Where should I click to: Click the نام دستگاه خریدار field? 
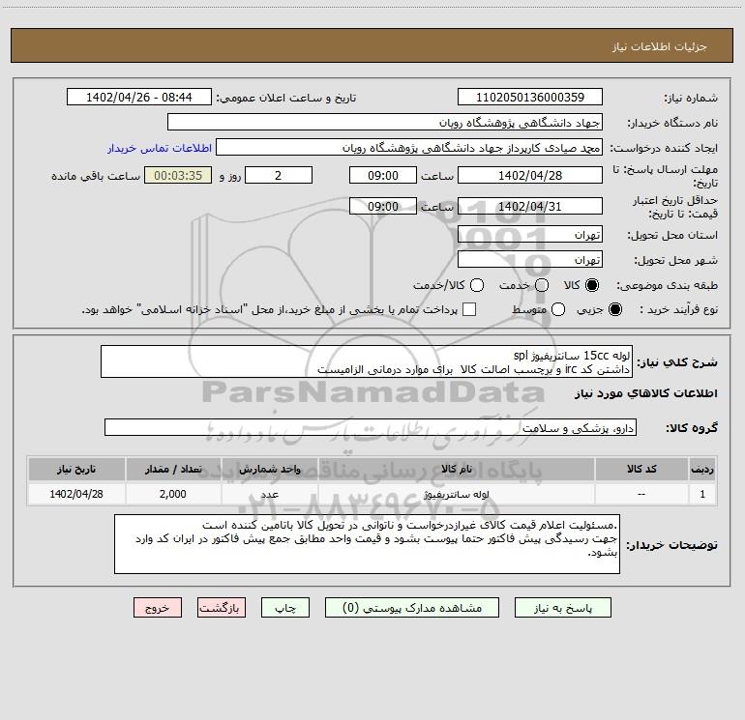tap(385, 122)
